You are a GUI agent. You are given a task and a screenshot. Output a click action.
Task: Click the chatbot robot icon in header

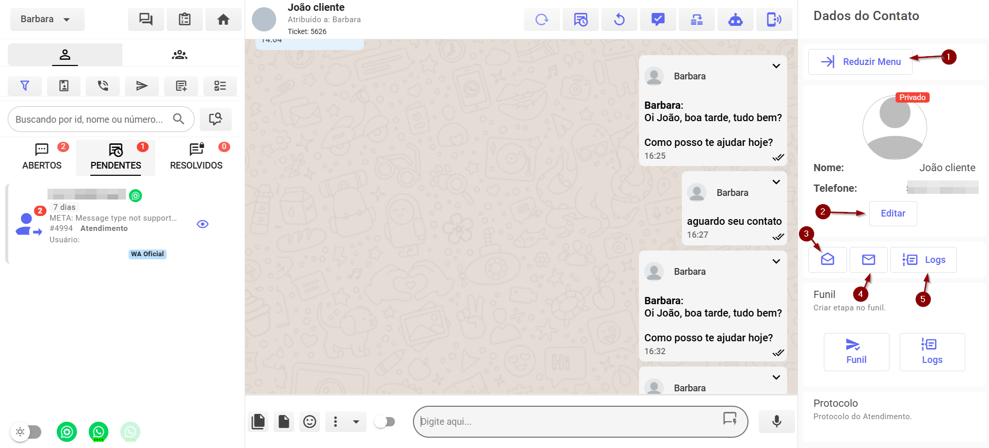(735, 20)
